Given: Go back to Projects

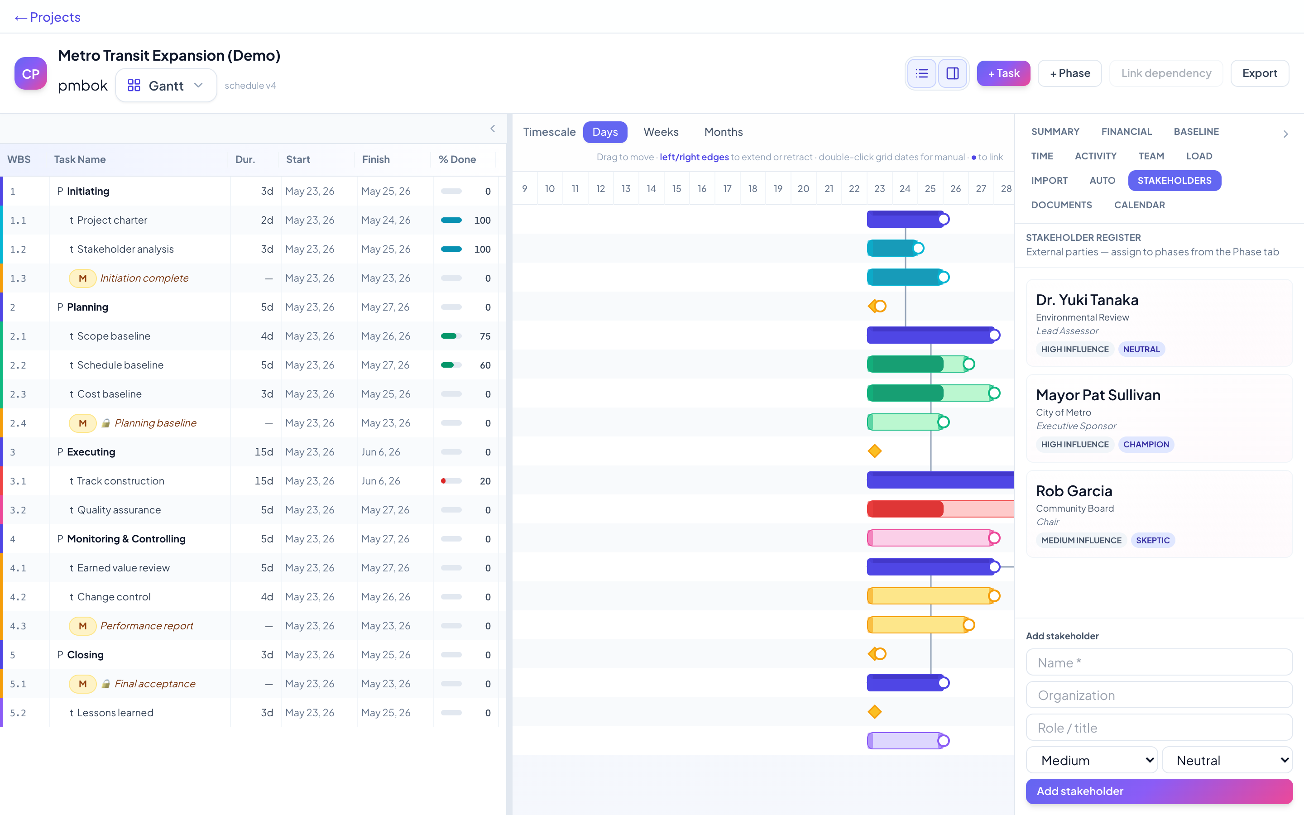Looking at the screenshot, I should [x=48, y=17].
